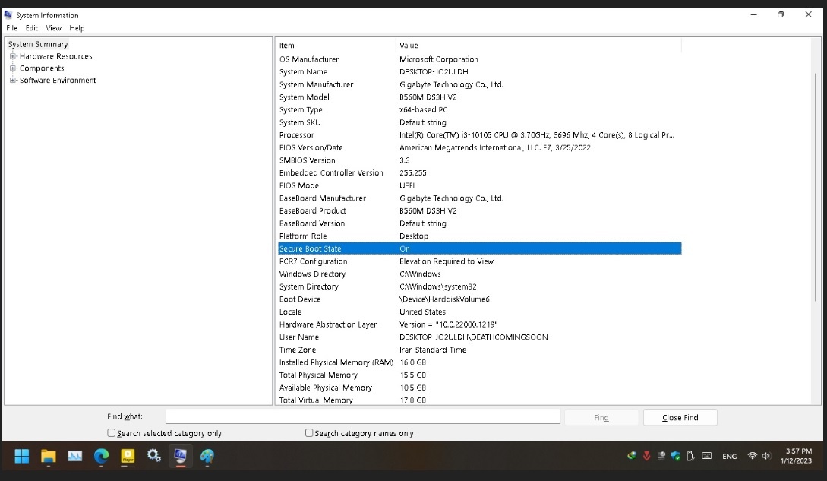Select the PCR7 Configuration row

(479, 261)
